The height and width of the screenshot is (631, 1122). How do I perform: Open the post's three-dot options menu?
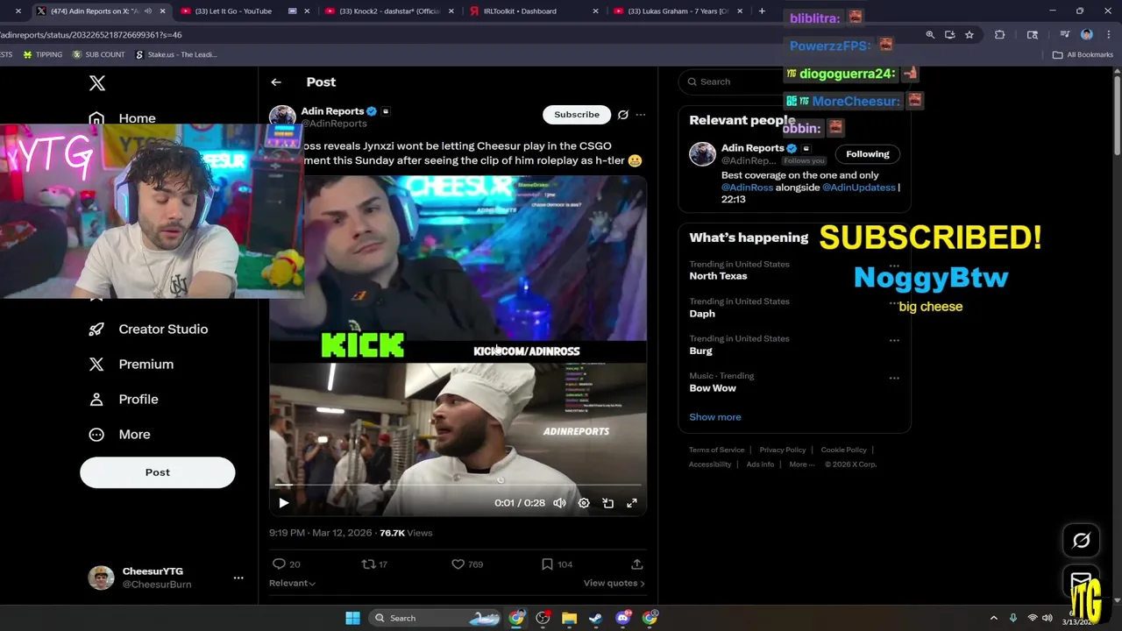[x=641, y=115]
